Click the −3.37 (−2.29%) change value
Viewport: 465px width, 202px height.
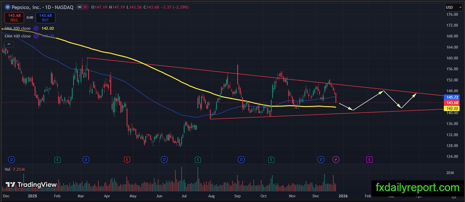tap(175, 7)
